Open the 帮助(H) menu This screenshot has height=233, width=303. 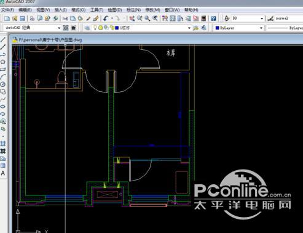coord(191,10)
